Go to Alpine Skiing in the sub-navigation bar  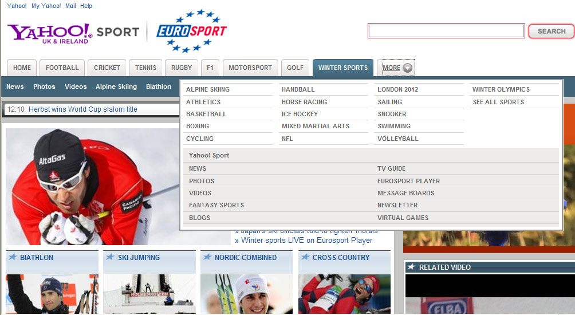(x=116, y=86)
